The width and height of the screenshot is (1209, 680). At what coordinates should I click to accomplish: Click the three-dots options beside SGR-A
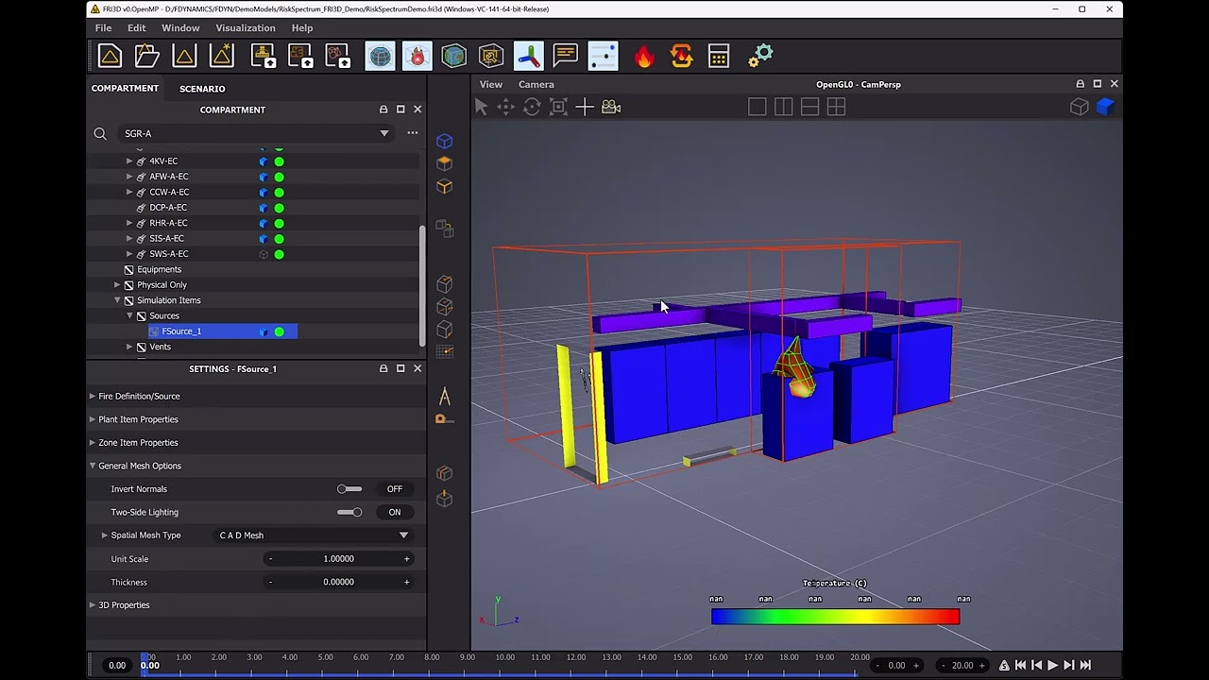[x=413, y=133]
